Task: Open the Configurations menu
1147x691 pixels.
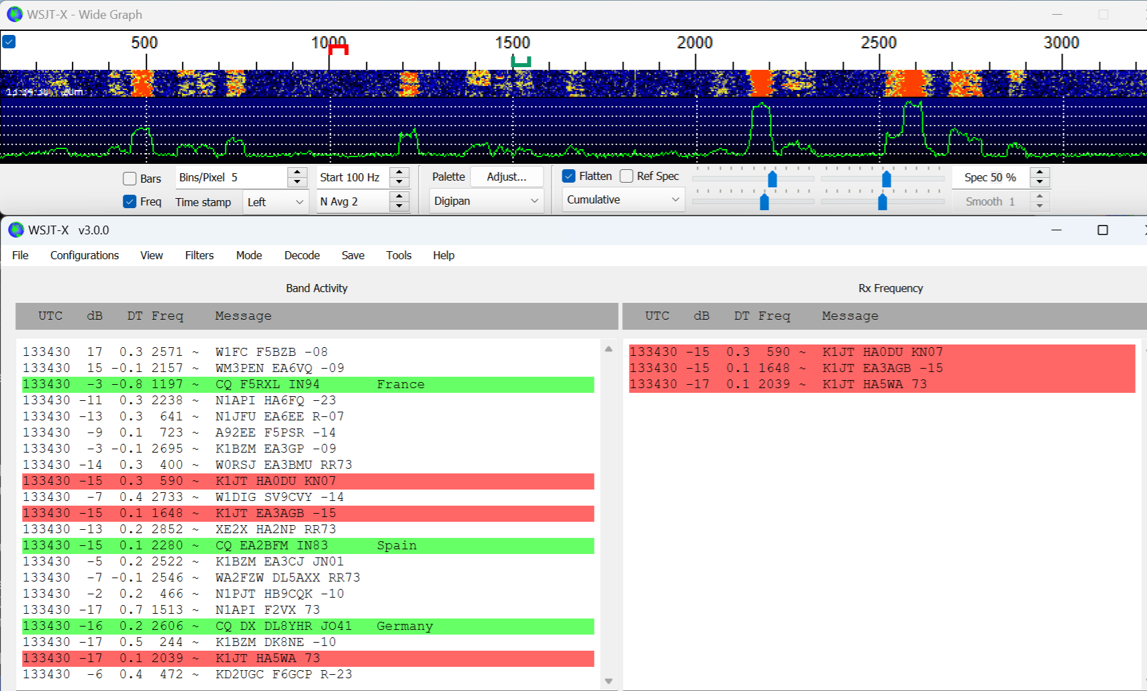Action: tap(85, 255)
